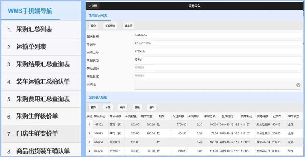Image resolution: width=305 pixels, height=157 pixels.
Task: Click 需求数量 value 333.00
Action: click(151, 151)
